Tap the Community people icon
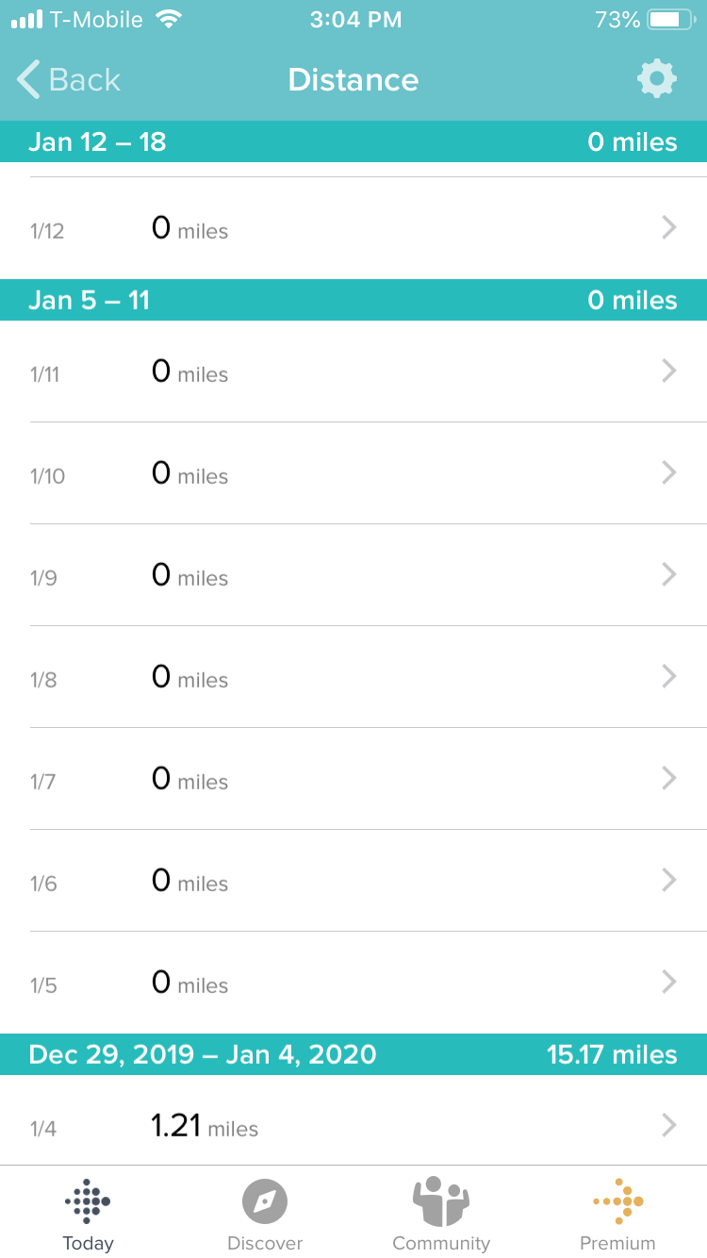The width and height of the screenshot is (707, 1258). (x=440, y=1200)
